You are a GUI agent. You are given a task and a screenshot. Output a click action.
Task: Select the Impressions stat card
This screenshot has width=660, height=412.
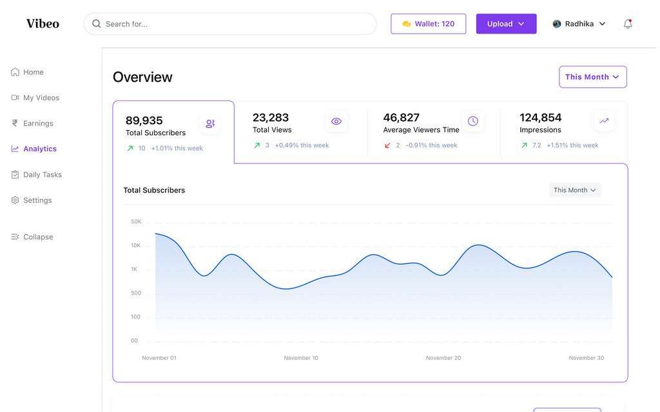point(563,131)
